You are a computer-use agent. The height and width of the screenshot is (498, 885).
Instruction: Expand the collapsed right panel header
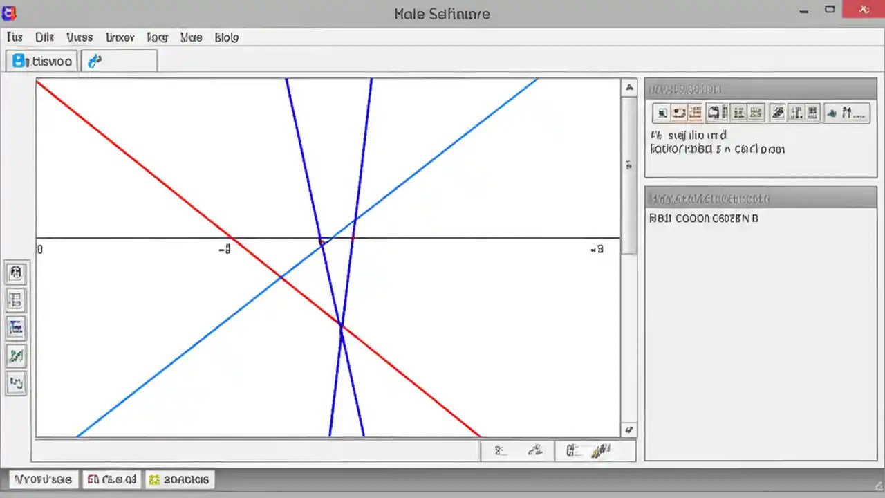pyautogui.click(x=761, y=199)
